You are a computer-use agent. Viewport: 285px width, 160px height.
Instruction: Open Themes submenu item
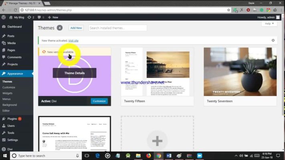7,82
